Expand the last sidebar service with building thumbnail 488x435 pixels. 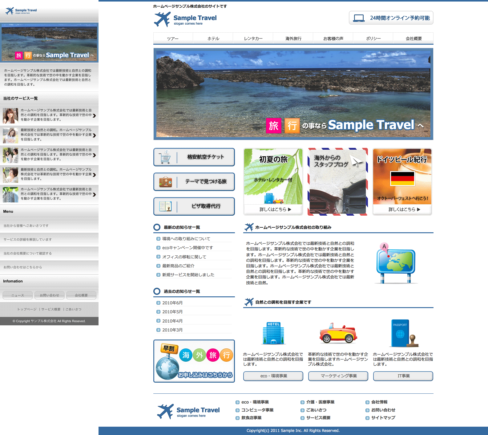[x=94, y=194]
